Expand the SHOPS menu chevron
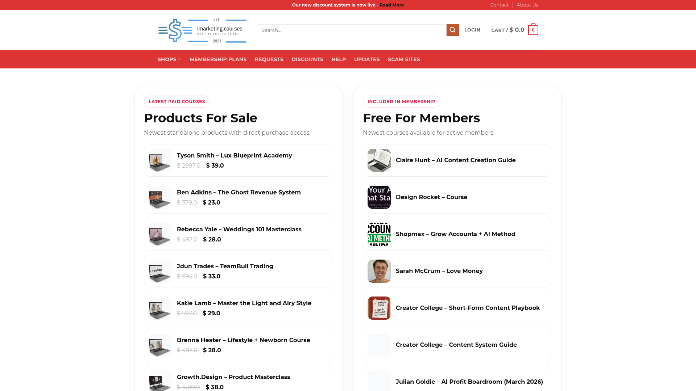The height and width of the screenshot is (391, 696). pyautogui.click(x=179, y=59)
